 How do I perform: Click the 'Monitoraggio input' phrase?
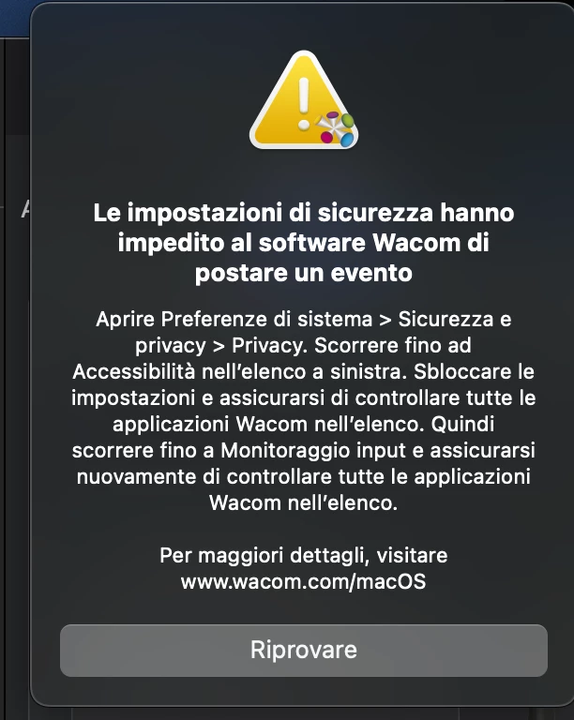click(x=313, y=450)
